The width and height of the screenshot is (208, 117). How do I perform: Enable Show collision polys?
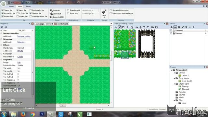110,10
